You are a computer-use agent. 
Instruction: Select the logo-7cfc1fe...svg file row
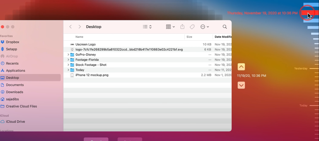pos(147,49)
